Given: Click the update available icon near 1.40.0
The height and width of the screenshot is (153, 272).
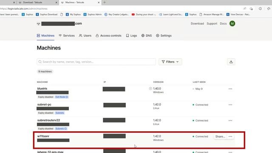Looking at the screenshot, I should [x=150, y=88].
